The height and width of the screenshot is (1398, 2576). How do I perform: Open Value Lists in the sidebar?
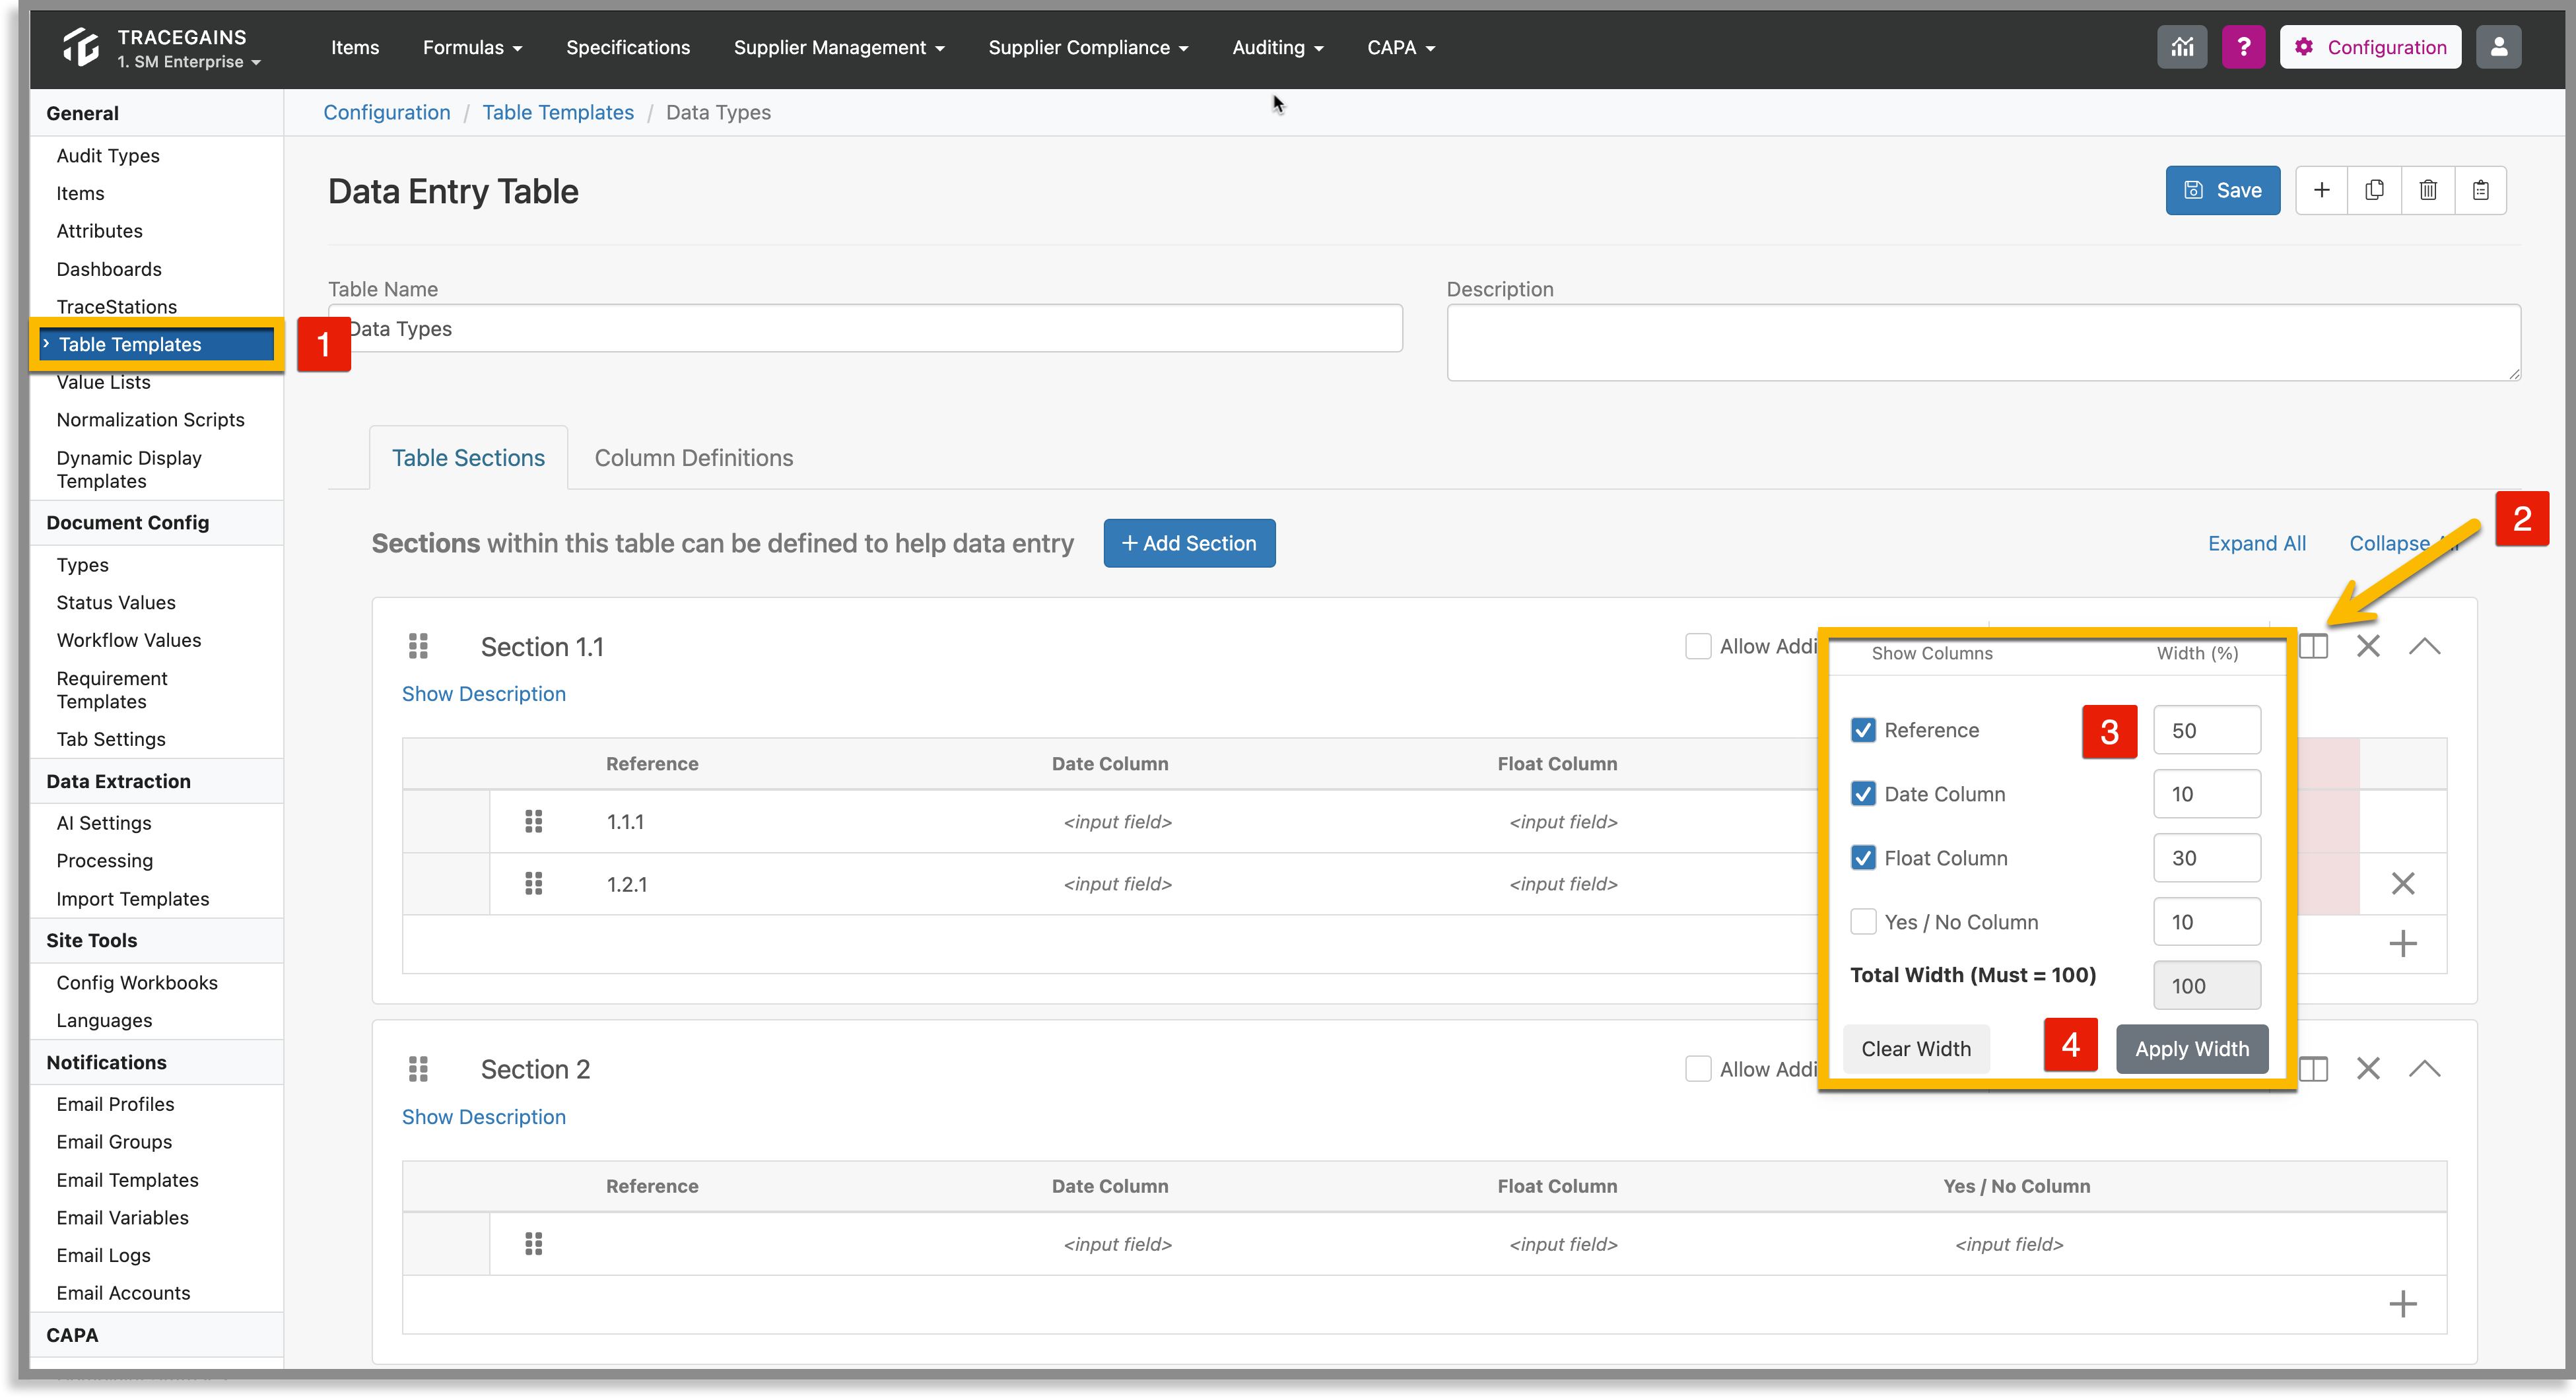coord(103,382)
